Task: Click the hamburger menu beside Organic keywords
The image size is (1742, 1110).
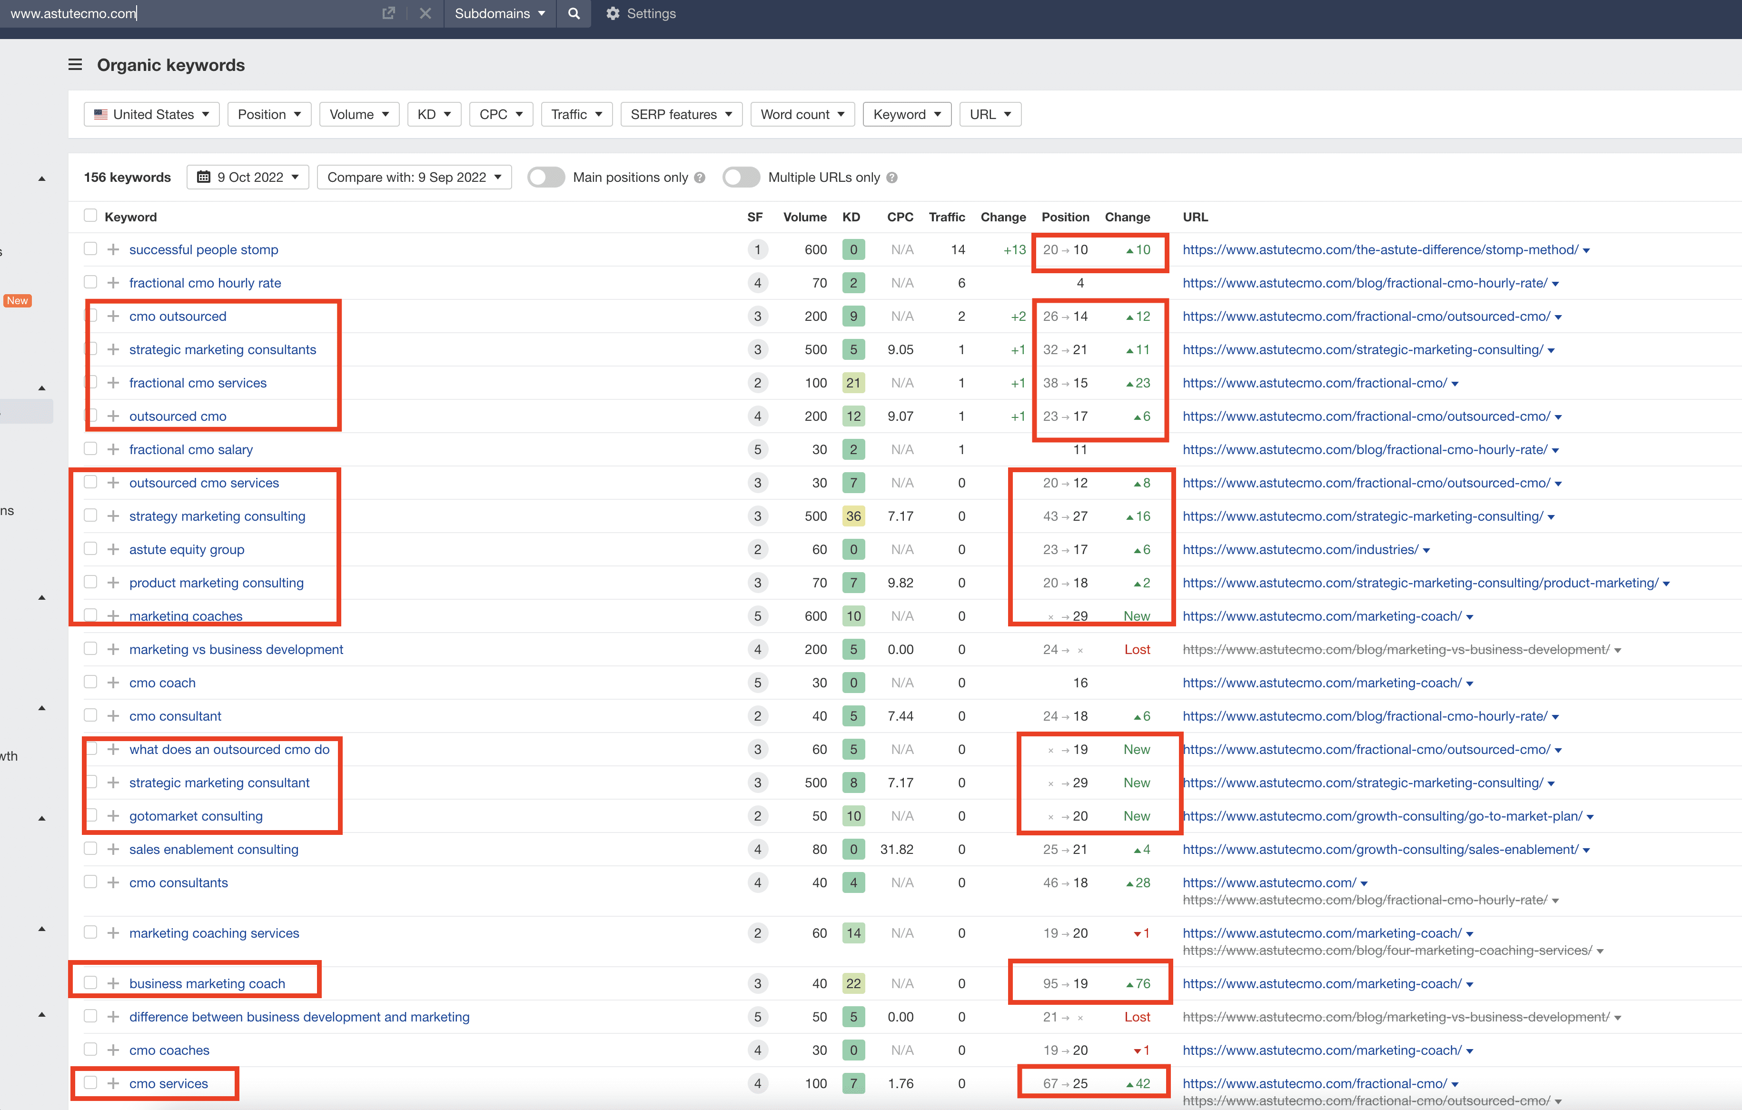Action: pos(75,65)
